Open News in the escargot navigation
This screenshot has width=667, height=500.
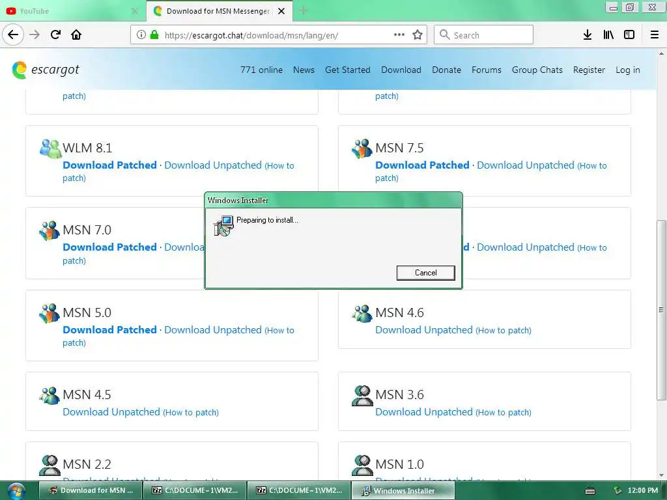tap(304, 70)
